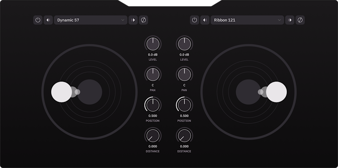
Task: Select next mic after Ribbon 121
Action: (x=290, y=20)
